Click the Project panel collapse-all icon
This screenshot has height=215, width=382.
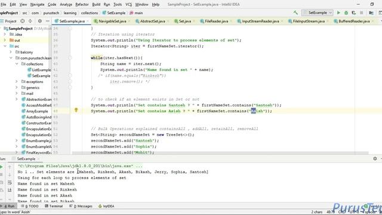[x=30, y=21]
